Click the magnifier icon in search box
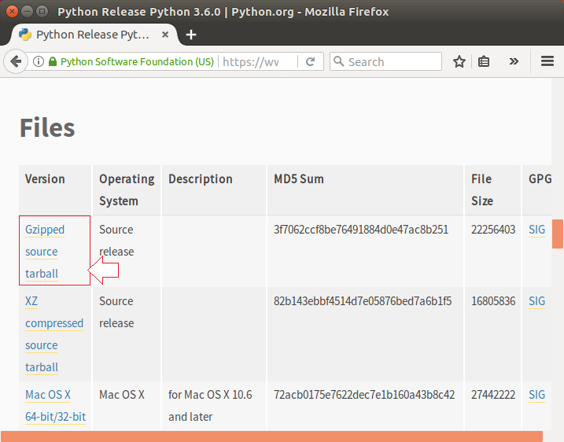The height and width of the screenshot is (442, 564). pos(338,61)
